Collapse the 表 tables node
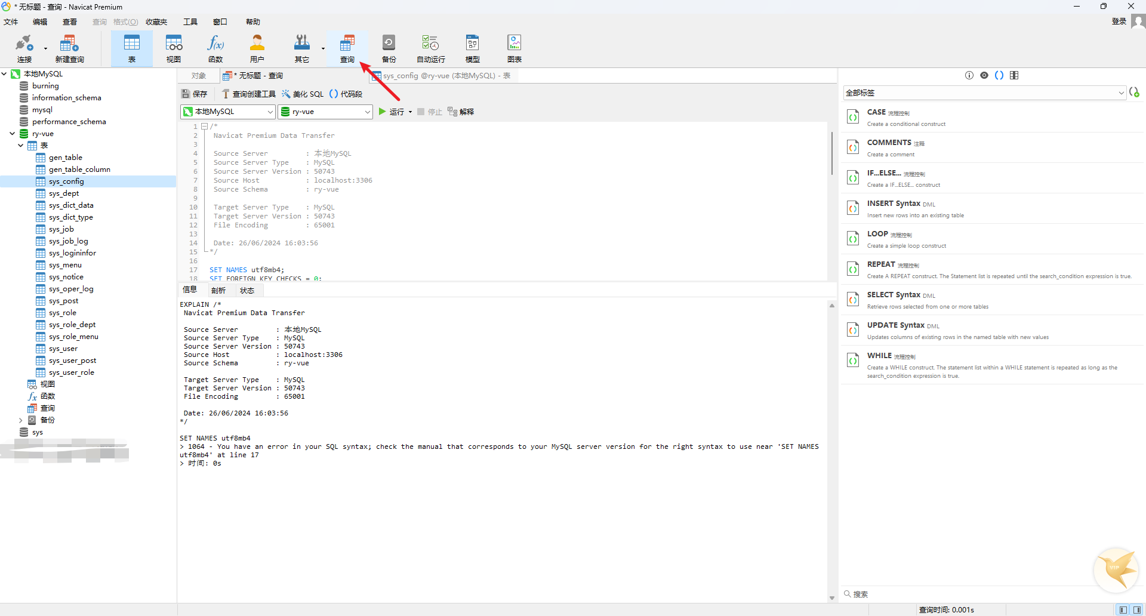 click(21, 146)
